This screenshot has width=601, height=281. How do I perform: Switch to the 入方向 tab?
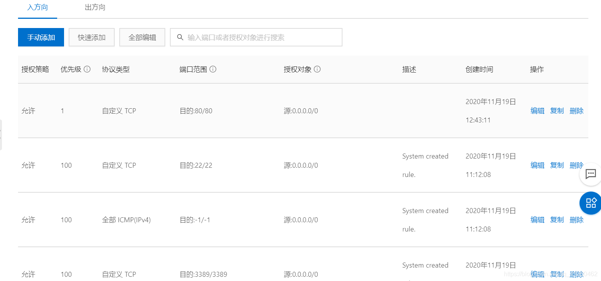[38, 7]
